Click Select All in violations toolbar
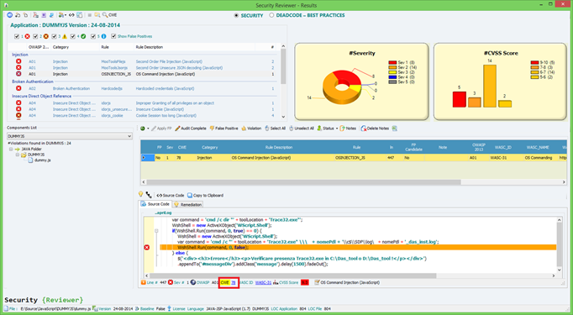 276,129
